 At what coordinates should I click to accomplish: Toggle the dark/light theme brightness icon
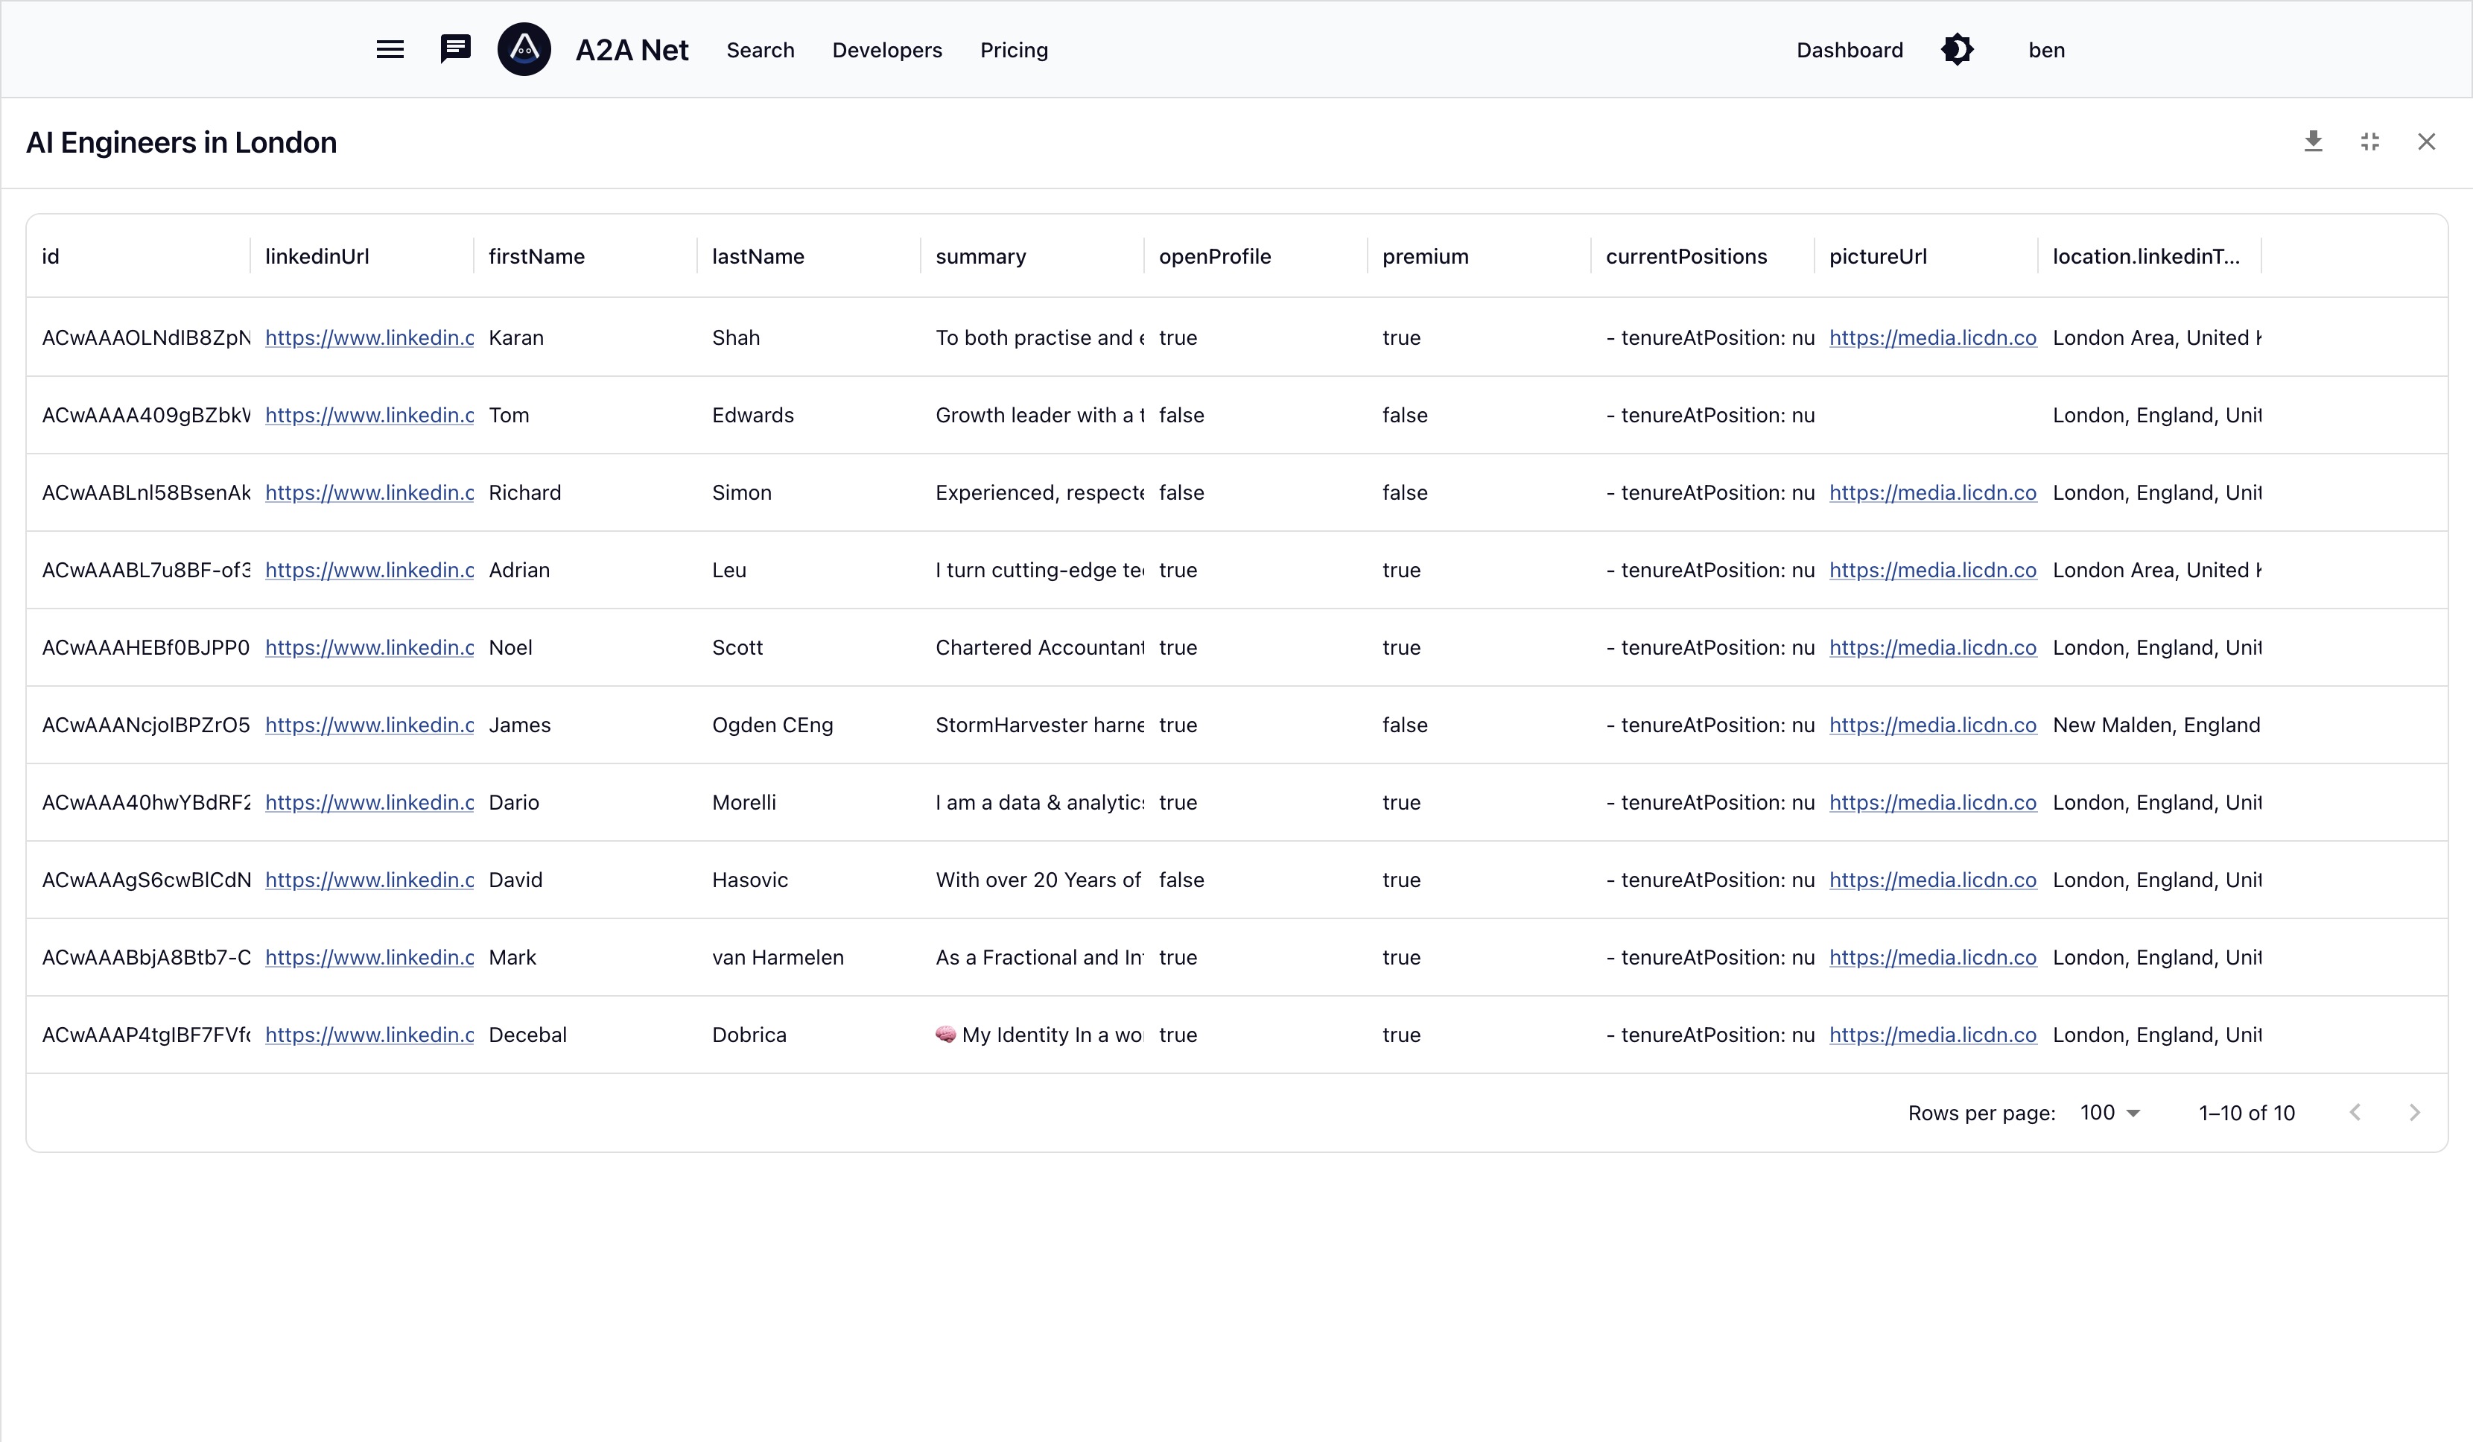coord(1957,49)
